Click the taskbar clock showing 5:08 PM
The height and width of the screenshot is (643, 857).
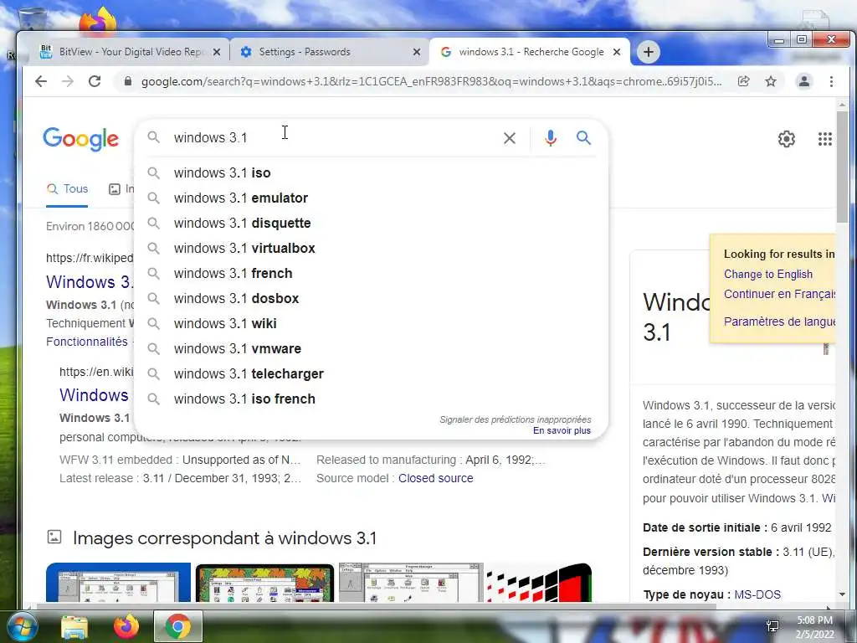pos(814,627)
